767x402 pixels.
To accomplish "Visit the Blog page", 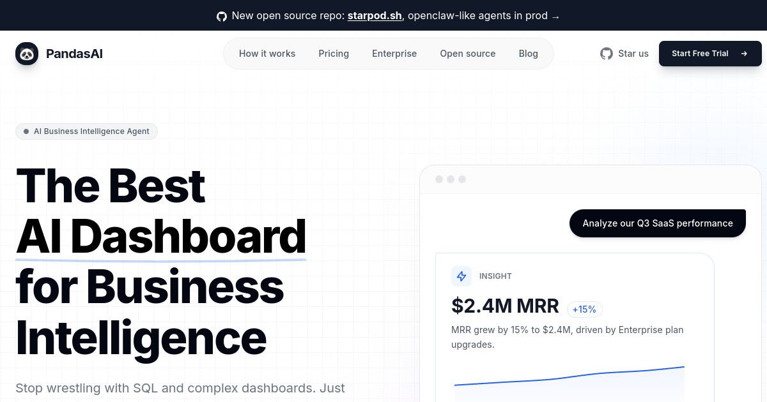I will click(529, 54).
